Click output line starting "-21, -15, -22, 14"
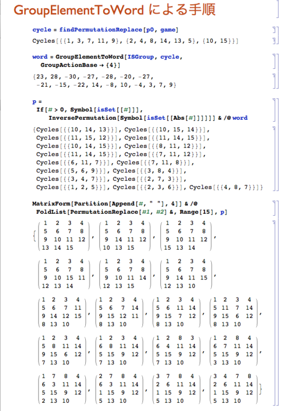The width and height of the screenshot is (281, 411). click(106, 85)
